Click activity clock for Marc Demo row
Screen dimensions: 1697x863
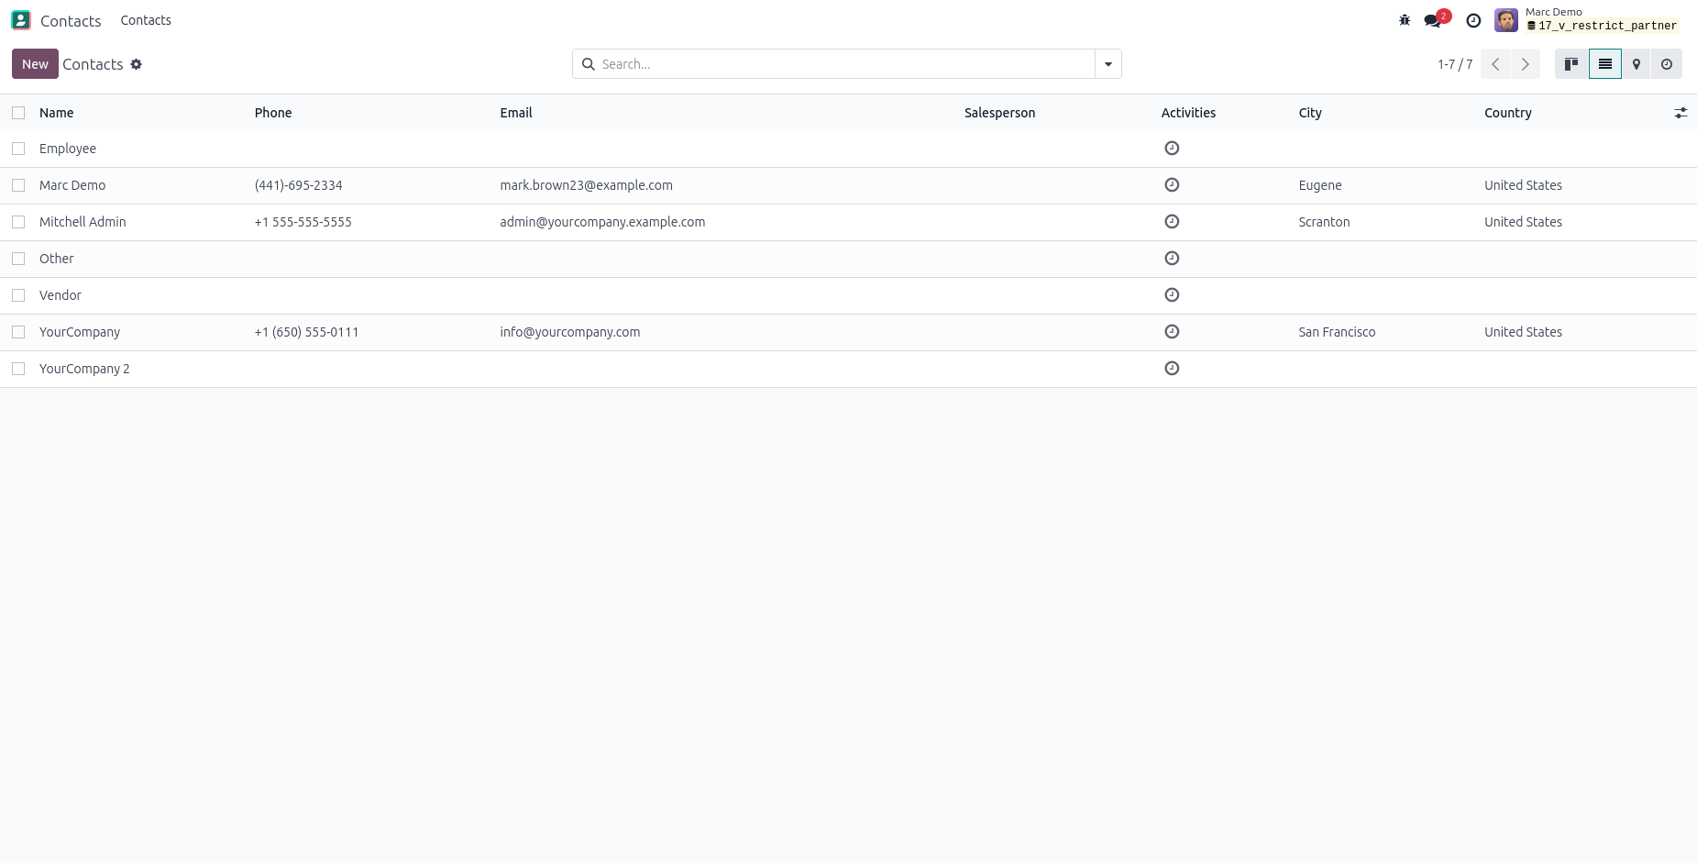pyautogui.click(x=1172, y=185)
